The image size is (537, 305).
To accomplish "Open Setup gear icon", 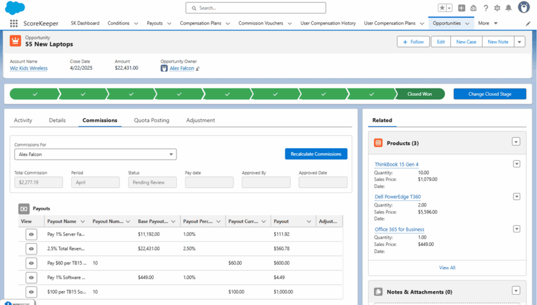I will (x=497, y=8).
